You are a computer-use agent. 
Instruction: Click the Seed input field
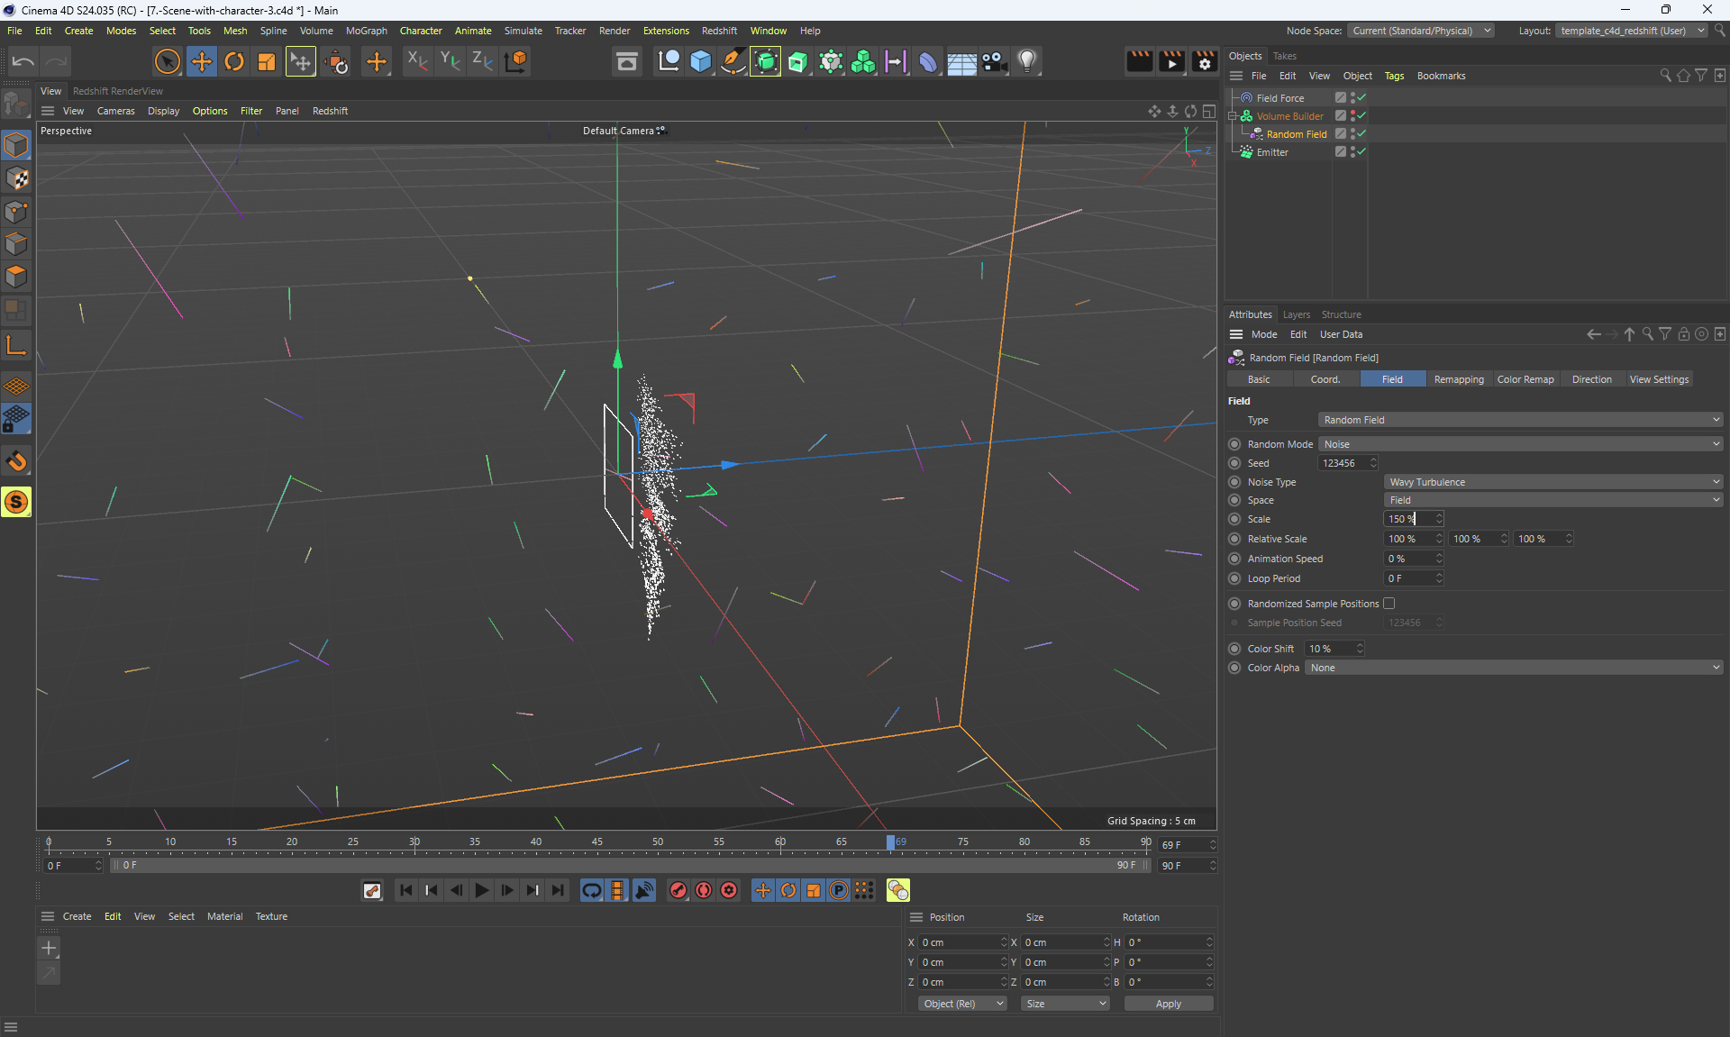tap(1343, 463)
